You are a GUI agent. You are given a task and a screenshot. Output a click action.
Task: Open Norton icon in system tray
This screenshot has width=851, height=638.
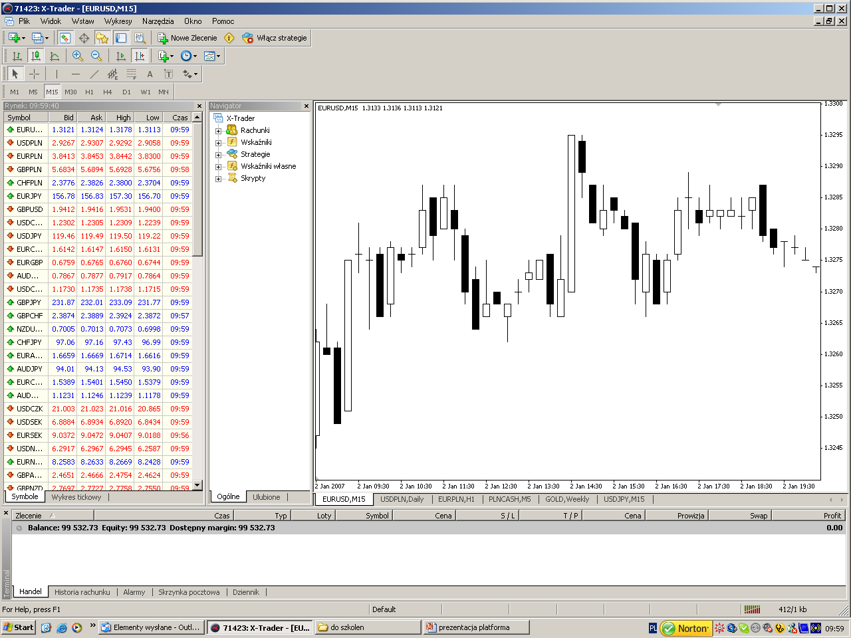pyautogui.click(x=685, y=628)
